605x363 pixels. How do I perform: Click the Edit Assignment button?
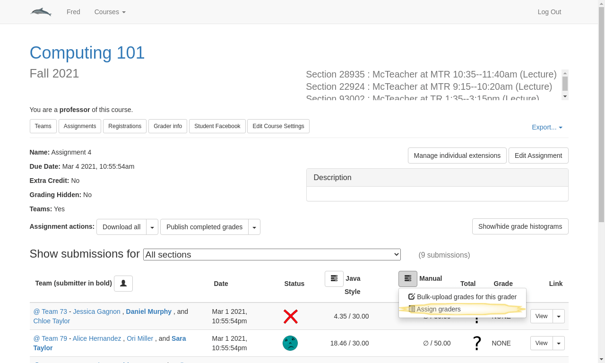point(538,156)
